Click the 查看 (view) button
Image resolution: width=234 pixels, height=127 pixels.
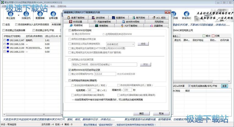(224, 86)
